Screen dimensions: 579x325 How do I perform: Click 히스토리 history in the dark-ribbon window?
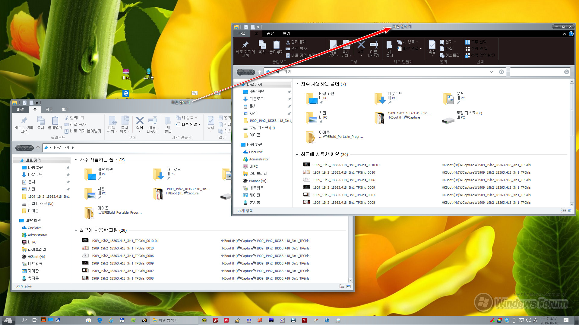(x=450, y=55)
